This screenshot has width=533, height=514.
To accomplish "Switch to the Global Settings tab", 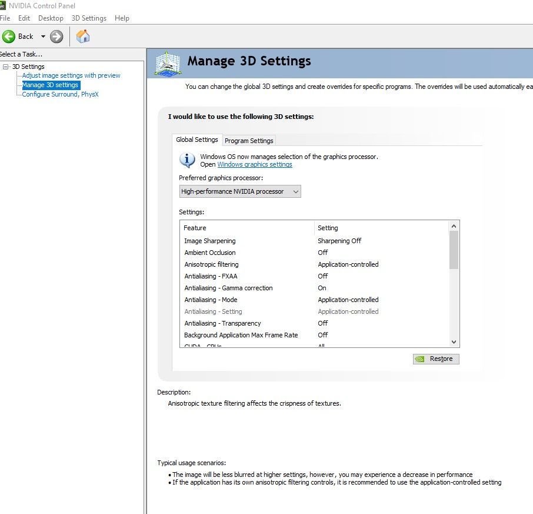I will (197, 140).
